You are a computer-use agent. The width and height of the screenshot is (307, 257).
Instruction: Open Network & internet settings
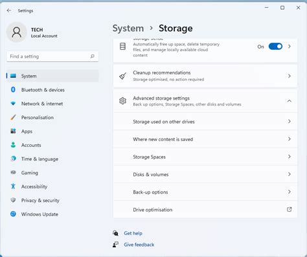coord(52,104)
